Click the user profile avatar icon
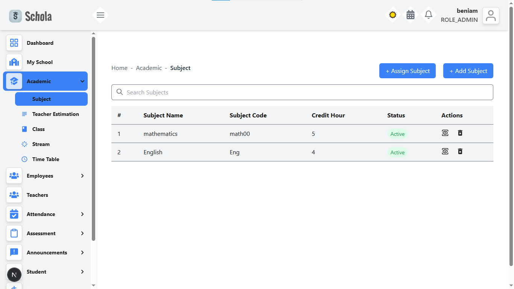514x289 pixels. click(491, 16)
